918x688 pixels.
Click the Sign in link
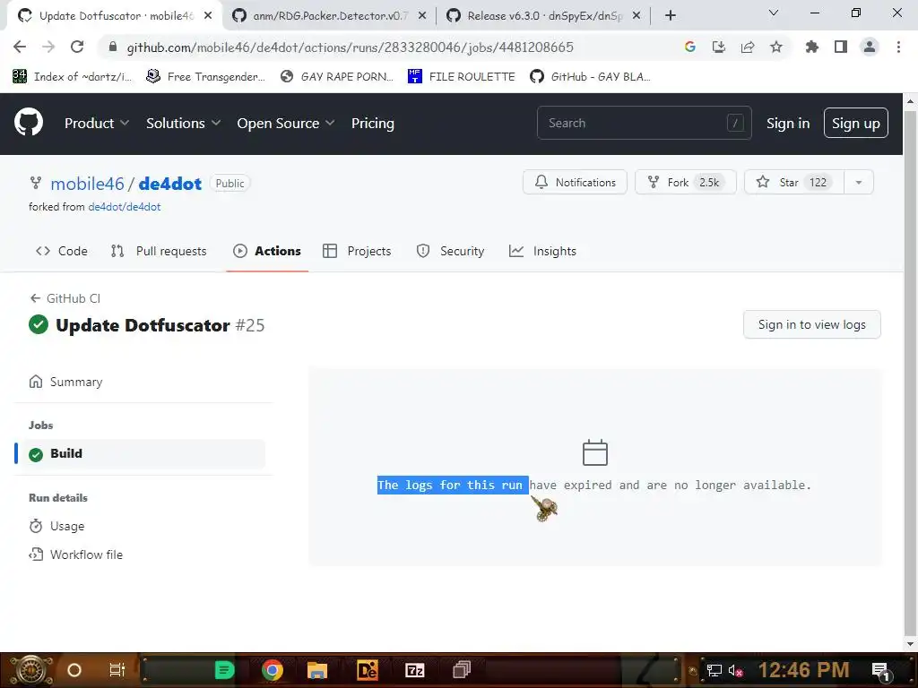coord(787,124)
